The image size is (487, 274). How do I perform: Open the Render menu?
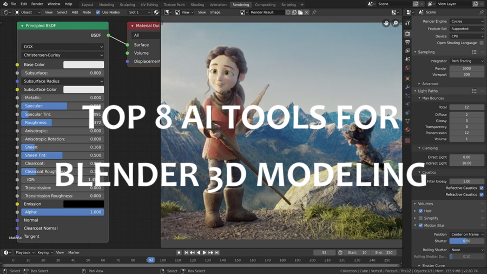point(37,4)
